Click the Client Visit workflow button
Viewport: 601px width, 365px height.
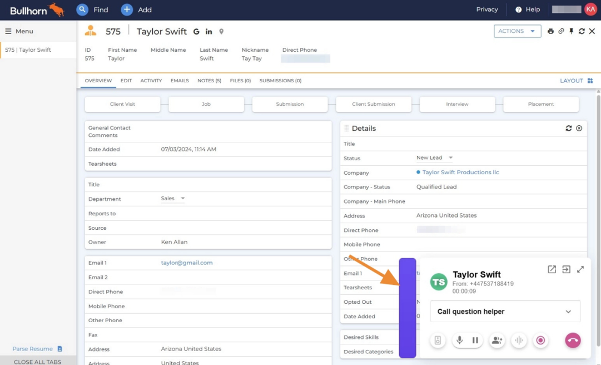(x=123, y=104)
